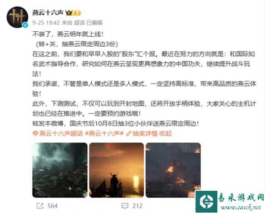Click the 超话 source link in timestamp

[79, 23]
